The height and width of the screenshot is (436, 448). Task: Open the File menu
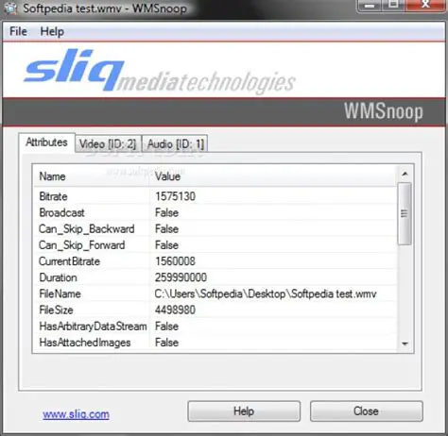click(18, 31)
